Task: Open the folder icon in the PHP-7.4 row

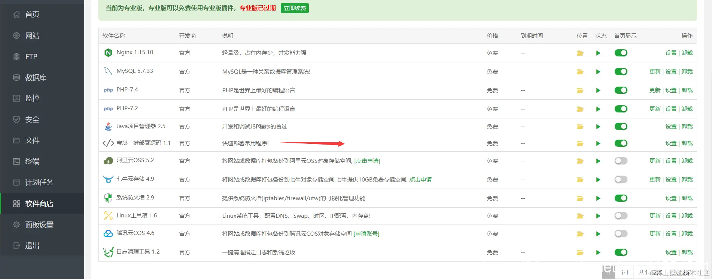Action: click(580, 90)
